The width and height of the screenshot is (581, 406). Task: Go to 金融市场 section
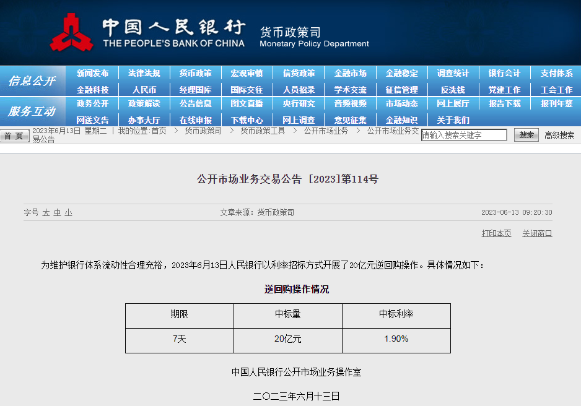[x=350, y=73]
